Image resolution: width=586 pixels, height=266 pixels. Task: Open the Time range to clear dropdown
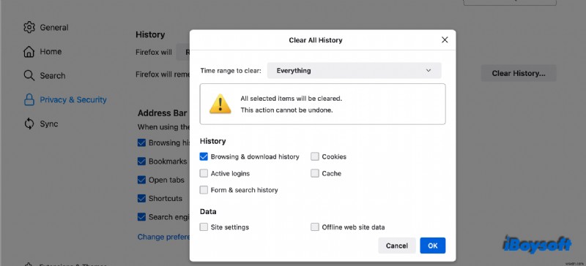coord(354,70)
